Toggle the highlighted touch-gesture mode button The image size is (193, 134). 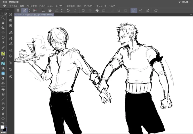[25, 11]
